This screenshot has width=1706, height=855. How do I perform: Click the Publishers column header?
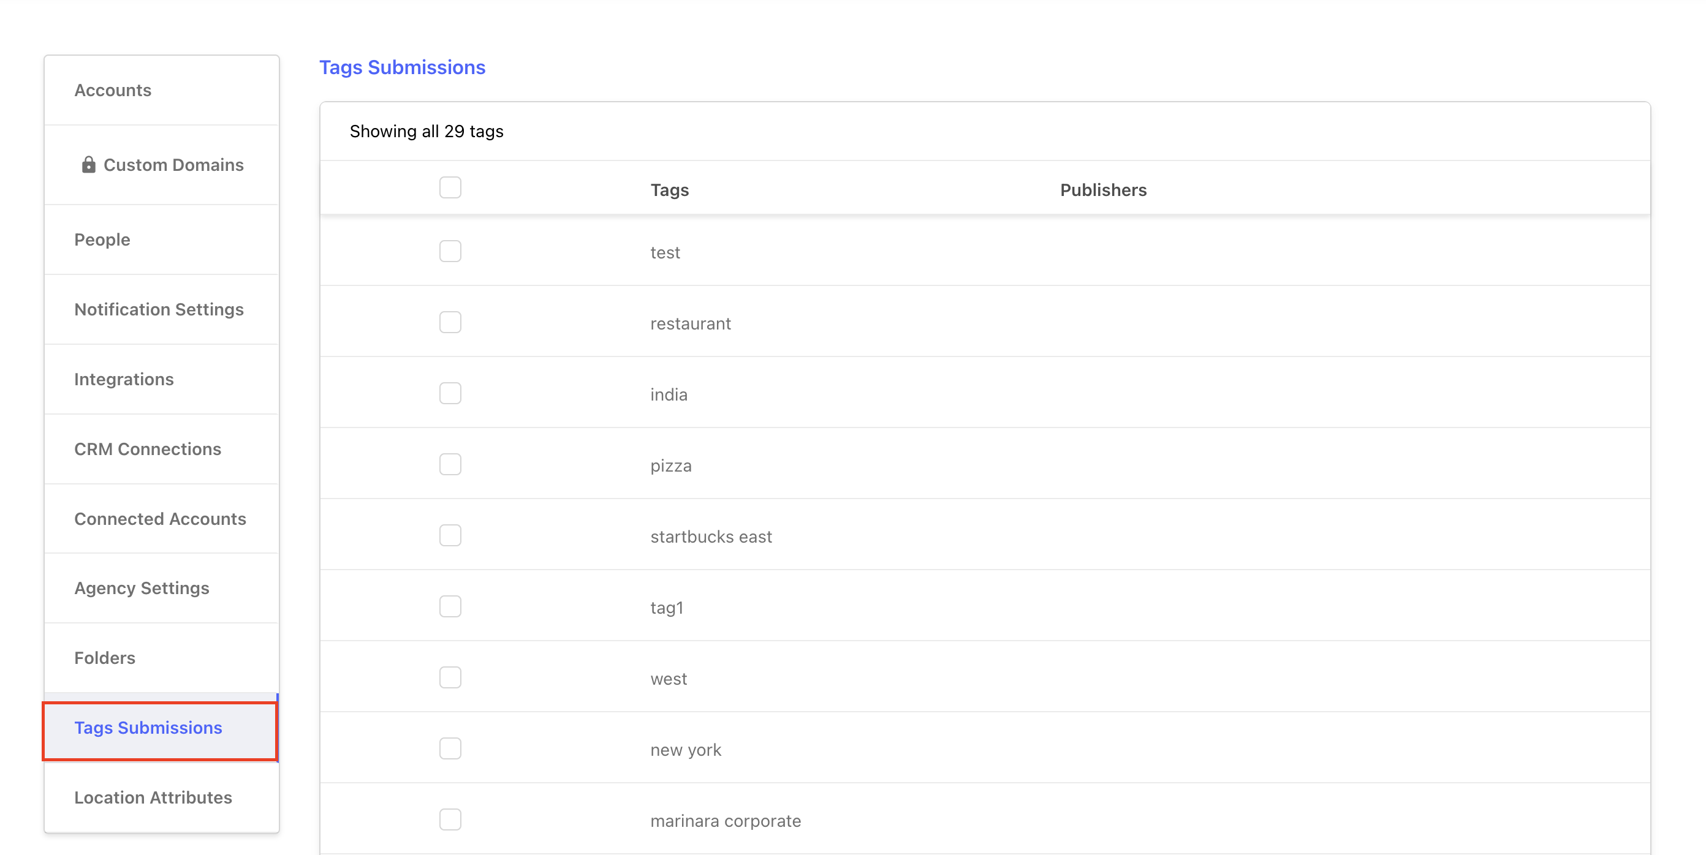coord(1104,190)
